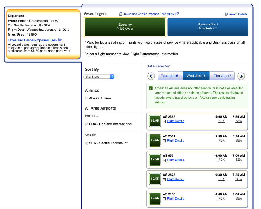Click the green info icon in notice

151,88
